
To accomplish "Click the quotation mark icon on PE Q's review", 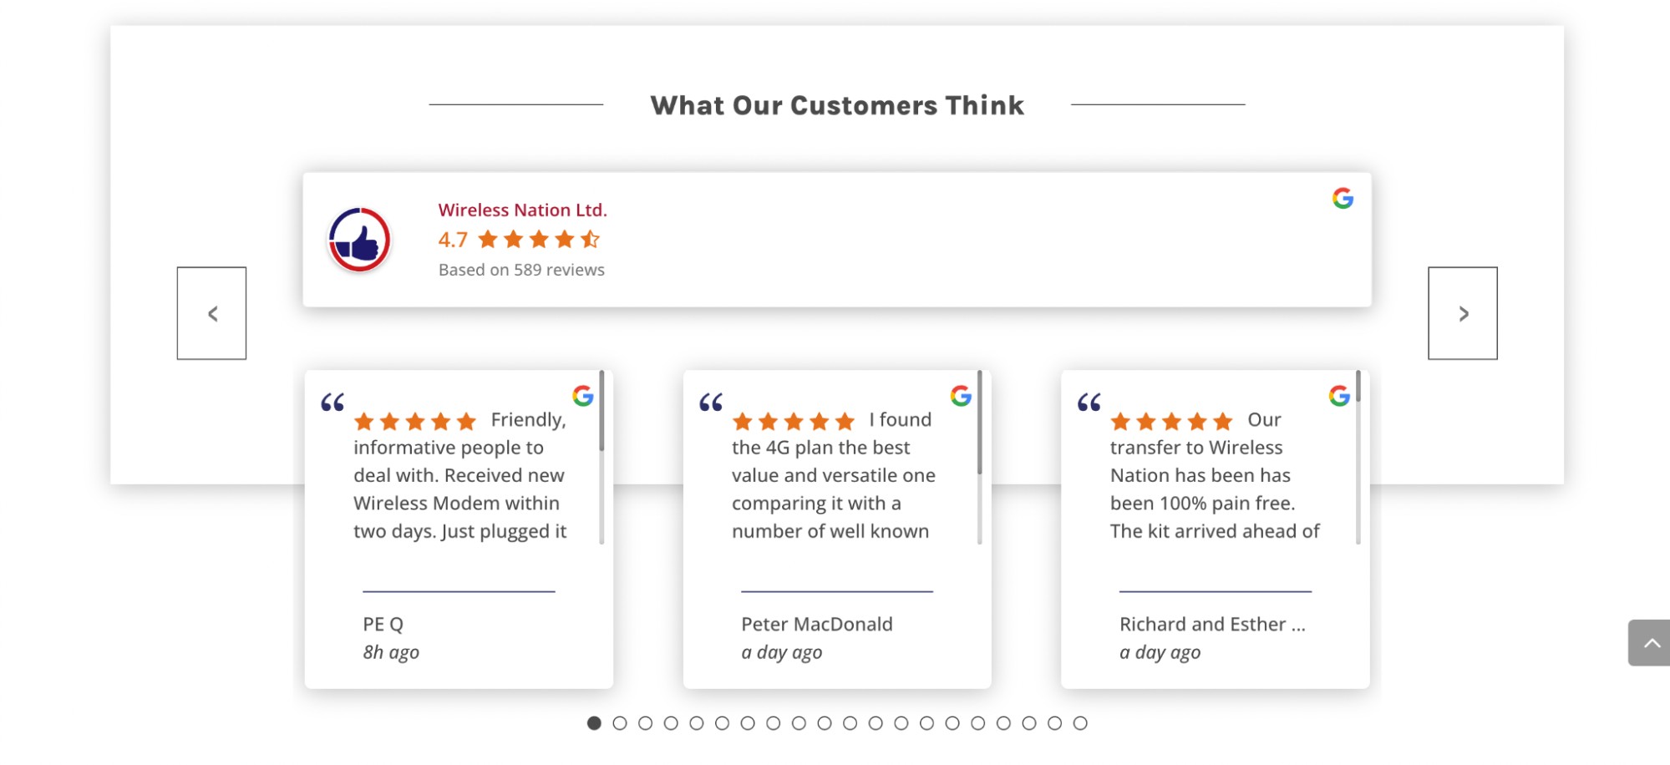I will [x=332, y=403].
